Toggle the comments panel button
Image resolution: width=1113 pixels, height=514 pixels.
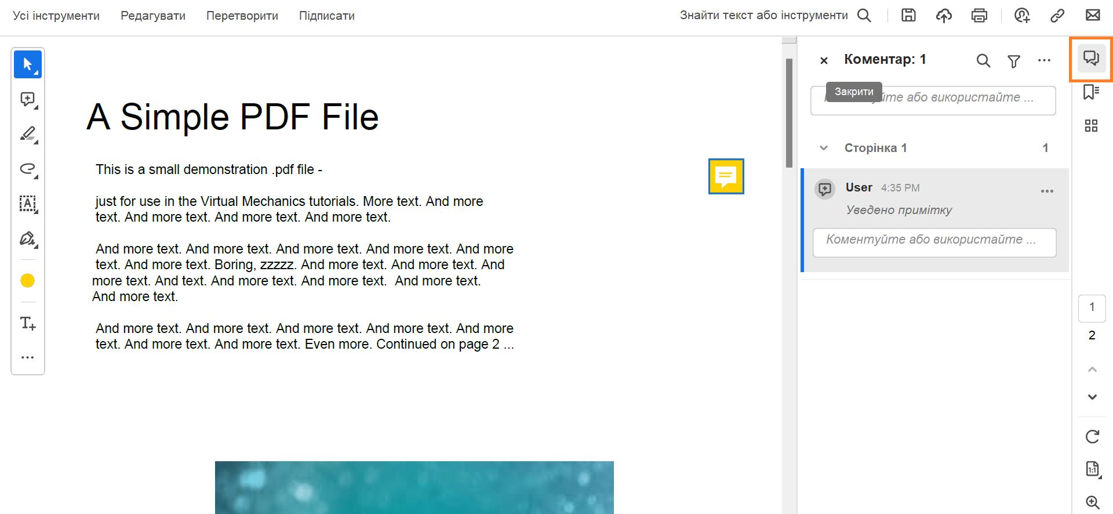click(1091, 59)
